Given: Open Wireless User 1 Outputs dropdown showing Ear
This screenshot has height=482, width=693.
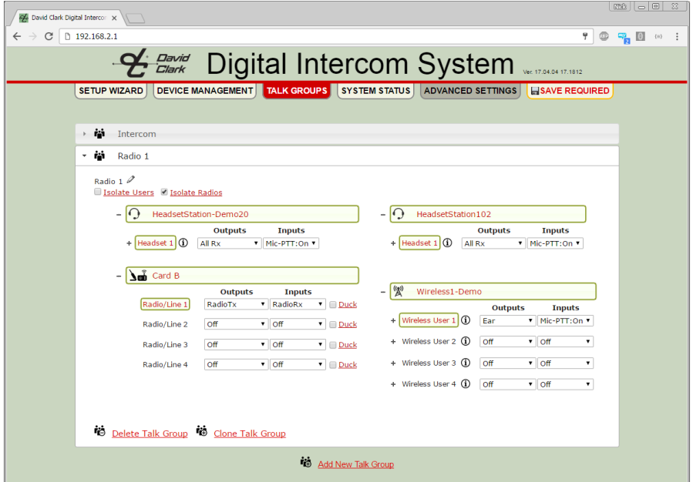Looking at the screenshot, I should pyautogui.click(x=508, y=321).
